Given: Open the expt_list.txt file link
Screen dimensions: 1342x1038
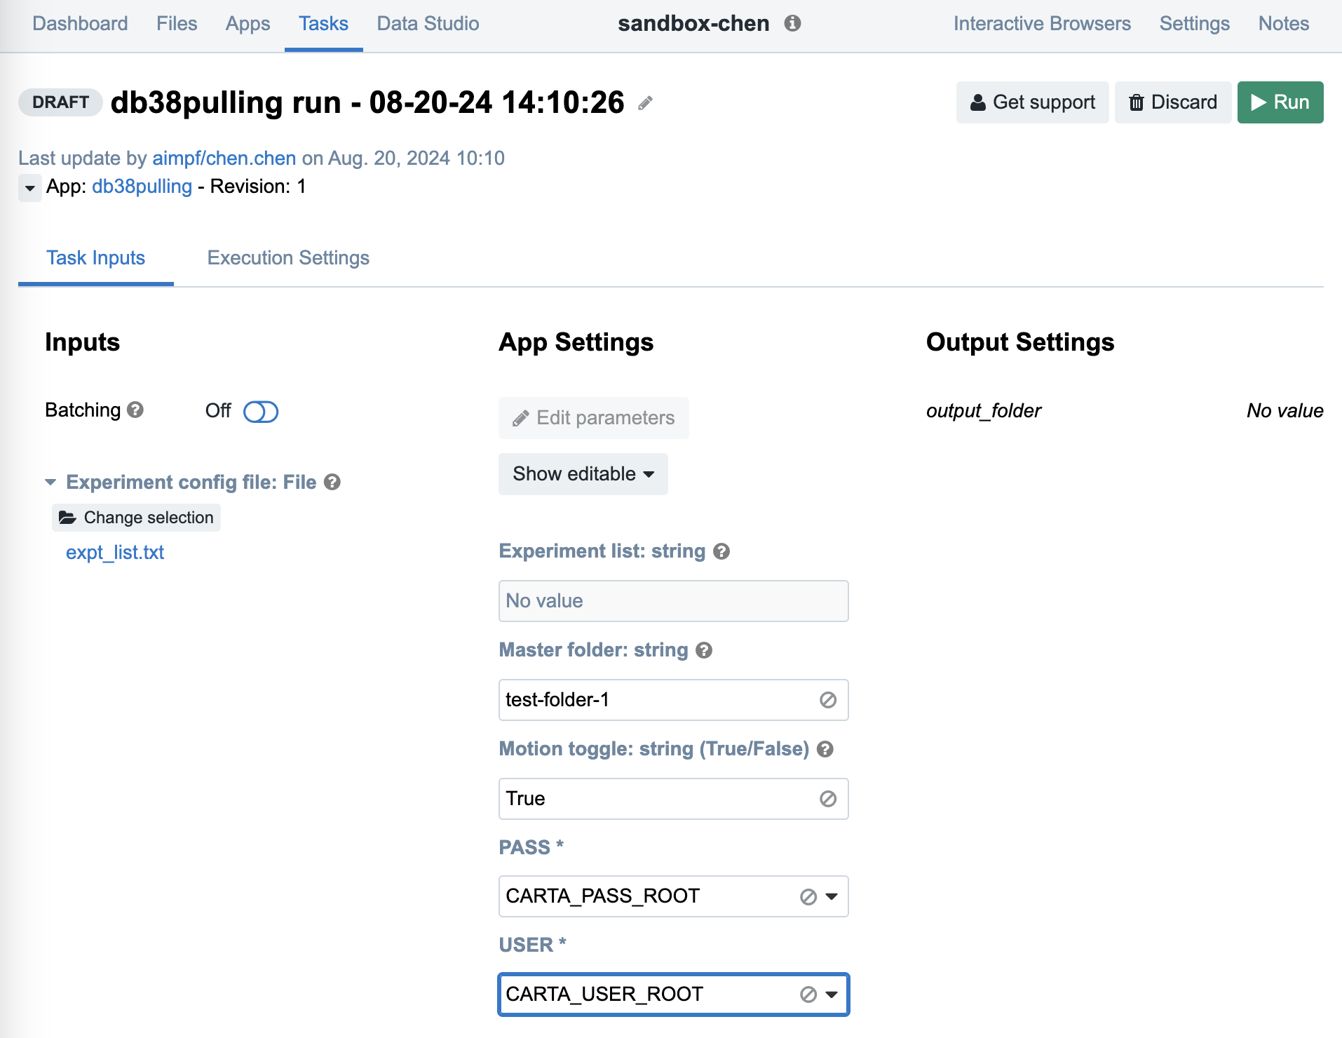Looking at the screenshot, I should pyautogui.click(x=115, y=553).
